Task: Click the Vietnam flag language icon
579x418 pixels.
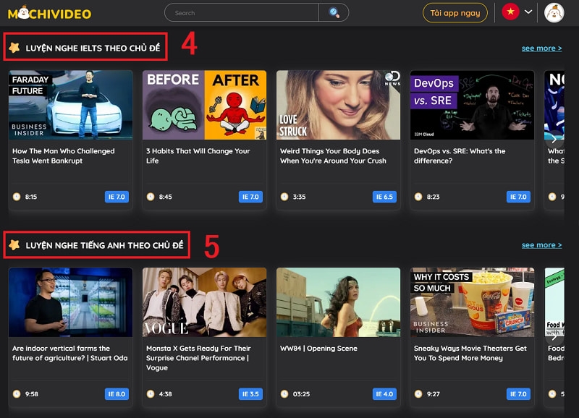Action: (510, 12)
